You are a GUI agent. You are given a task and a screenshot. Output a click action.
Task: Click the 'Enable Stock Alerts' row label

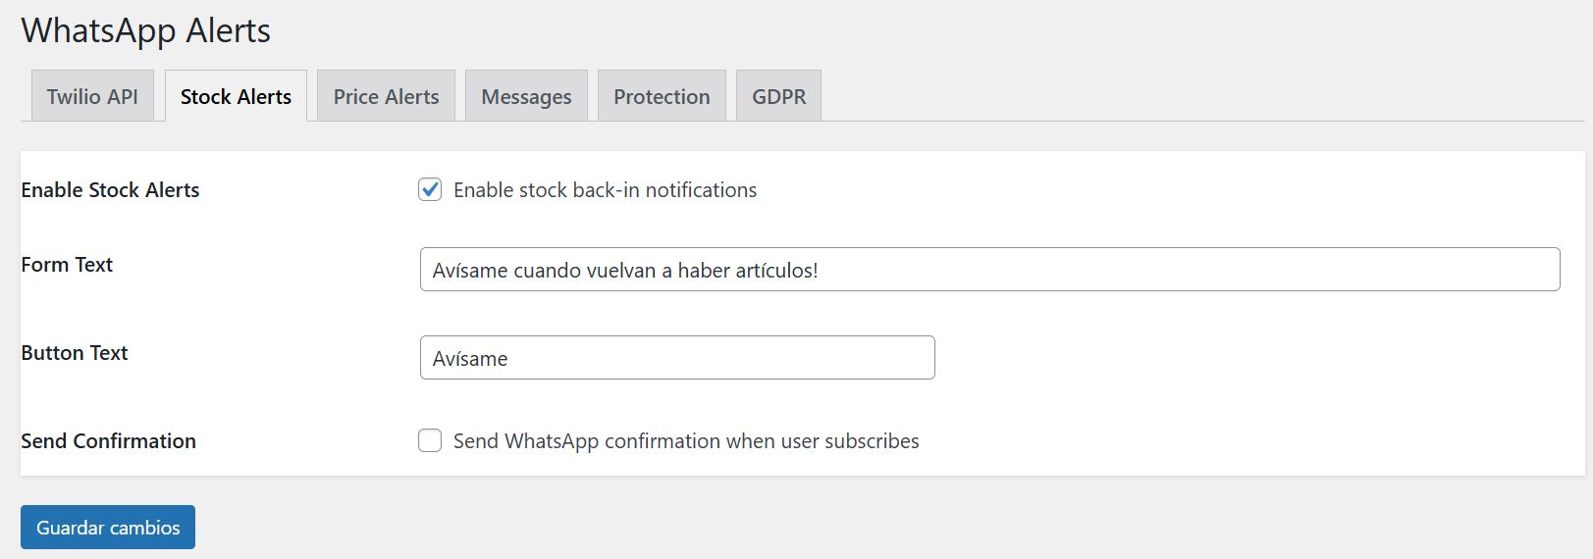(110, 190)
